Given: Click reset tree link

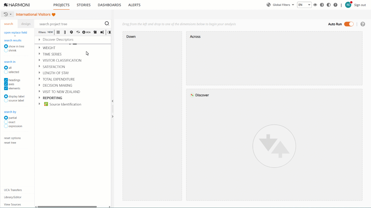Looking at the screenshot, I should [10, 143].
